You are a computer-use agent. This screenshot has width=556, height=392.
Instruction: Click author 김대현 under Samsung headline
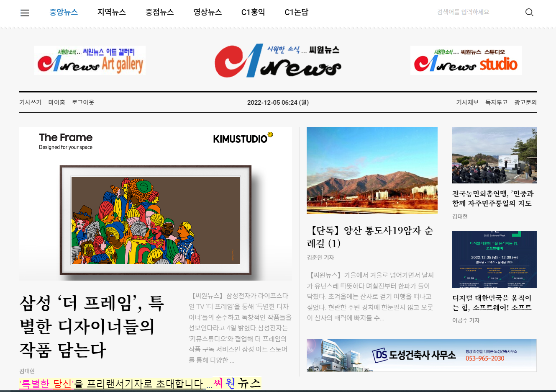coord(27,371)
